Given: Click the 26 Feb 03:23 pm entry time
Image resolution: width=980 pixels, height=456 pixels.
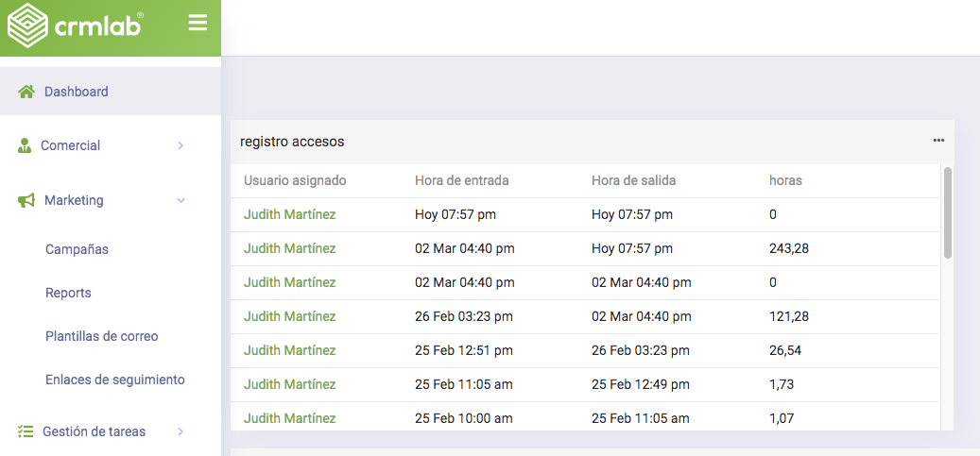Looking at the screenshot, I should pyautogui.click(x=464, y=316).
